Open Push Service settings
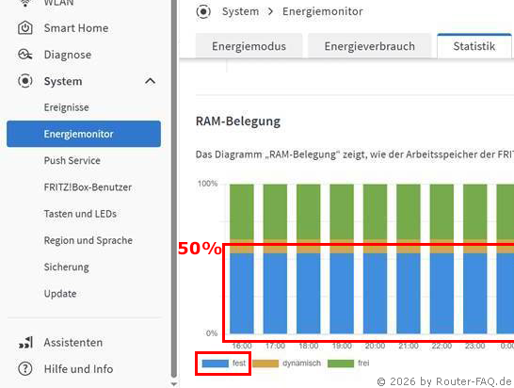 tap(72, 161)
